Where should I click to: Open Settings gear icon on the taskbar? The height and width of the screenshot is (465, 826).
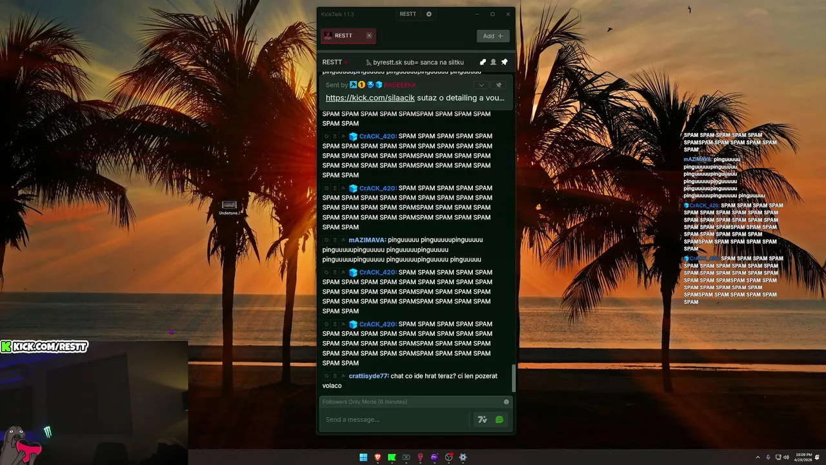click(x=463, y=457)
